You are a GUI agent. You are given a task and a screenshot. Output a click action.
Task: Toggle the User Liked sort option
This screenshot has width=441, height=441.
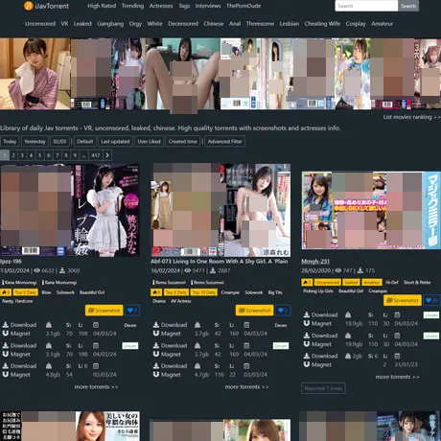point(149,141)
